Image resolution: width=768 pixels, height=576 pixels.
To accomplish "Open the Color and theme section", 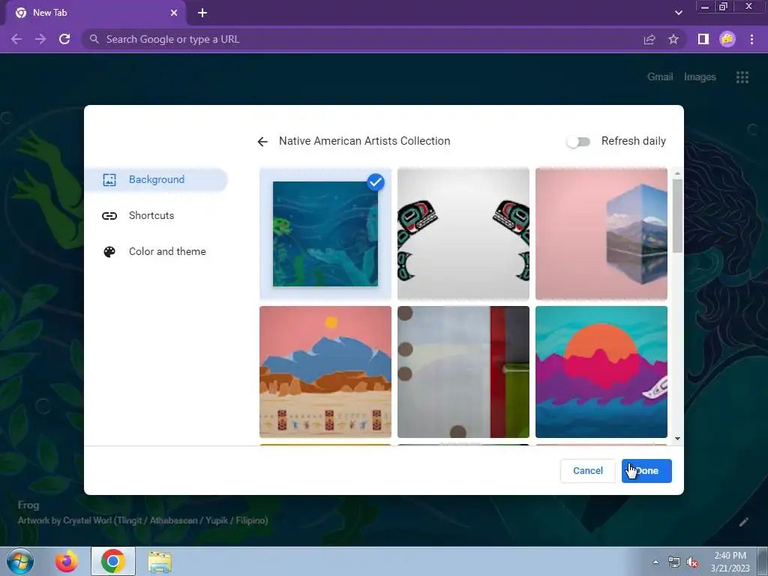I will (156, 252).
